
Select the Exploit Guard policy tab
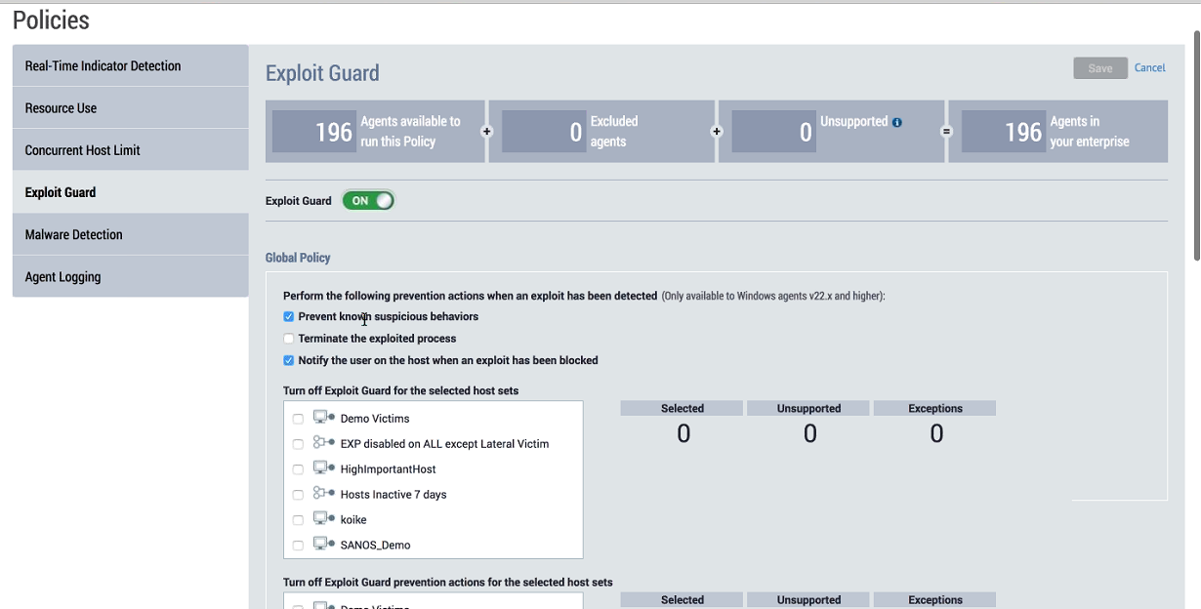[x=131, y=192]
